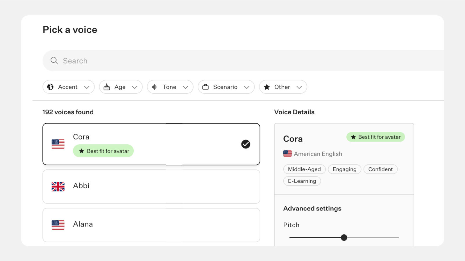The width and height of the screenshot is (465, 261).
Task: Click the Middle-Aged tag in Voice Details
Action: (x=304, y=169)
